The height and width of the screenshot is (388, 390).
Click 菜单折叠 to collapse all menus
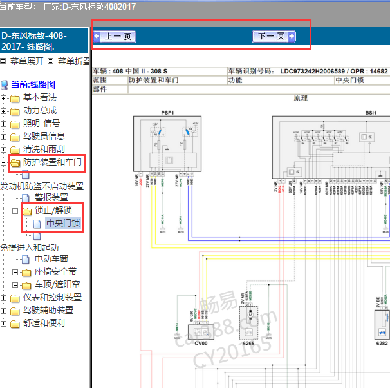coord(73,61)
